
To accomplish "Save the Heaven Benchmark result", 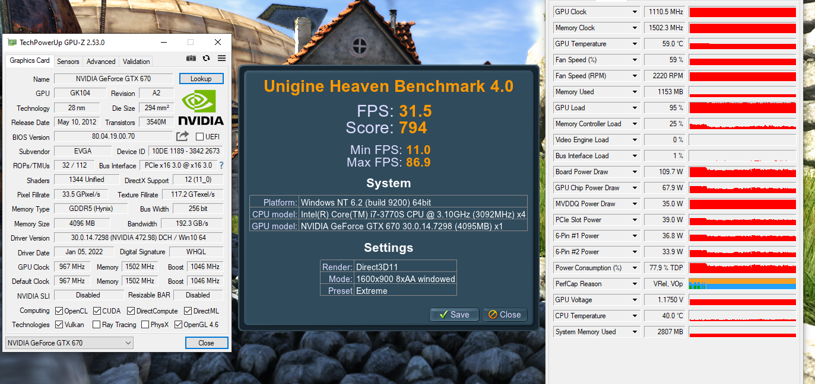I will [454, 315].
